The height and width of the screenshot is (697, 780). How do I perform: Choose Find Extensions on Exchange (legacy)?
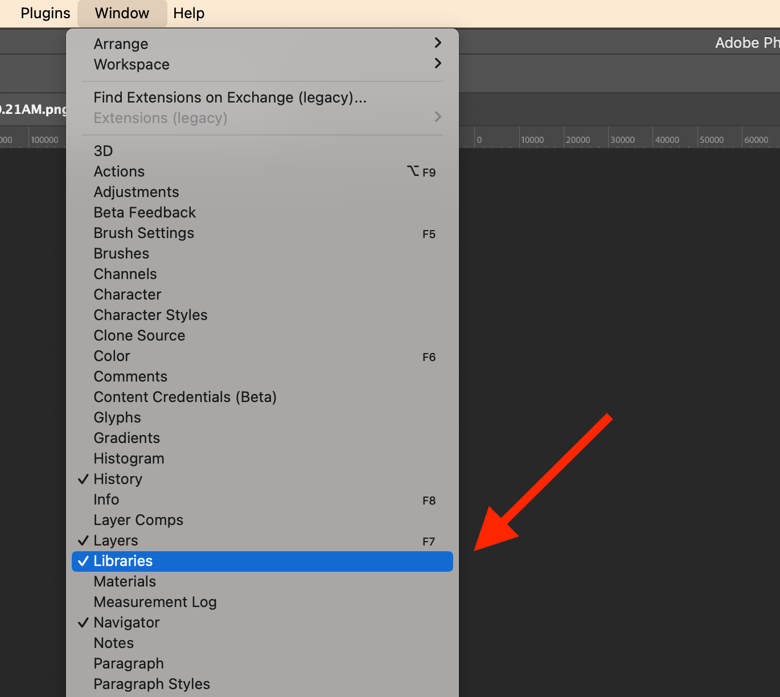point(262,97)
